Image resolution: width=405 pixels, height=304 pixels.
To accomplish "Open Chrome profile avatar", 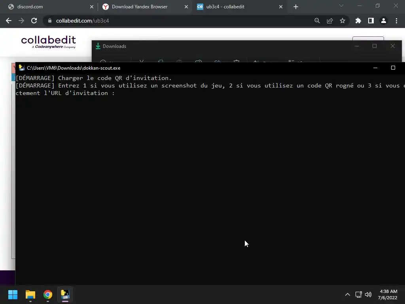I will pyautogui.click(x=384, y=21).
